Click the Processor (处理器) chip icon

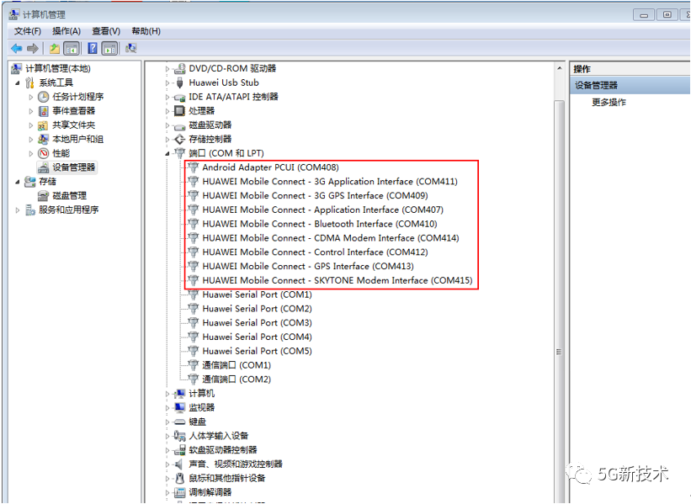(x=179, y=110)
